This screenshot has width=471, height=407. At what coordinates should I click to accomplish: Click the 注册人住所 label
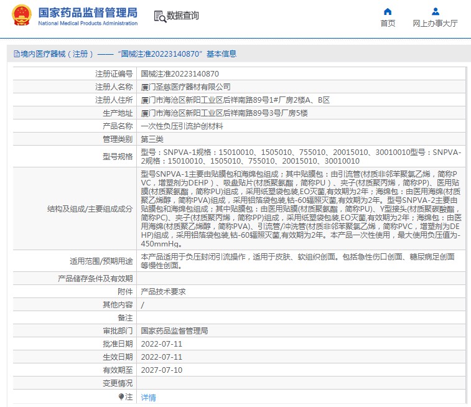coord(114,100)
